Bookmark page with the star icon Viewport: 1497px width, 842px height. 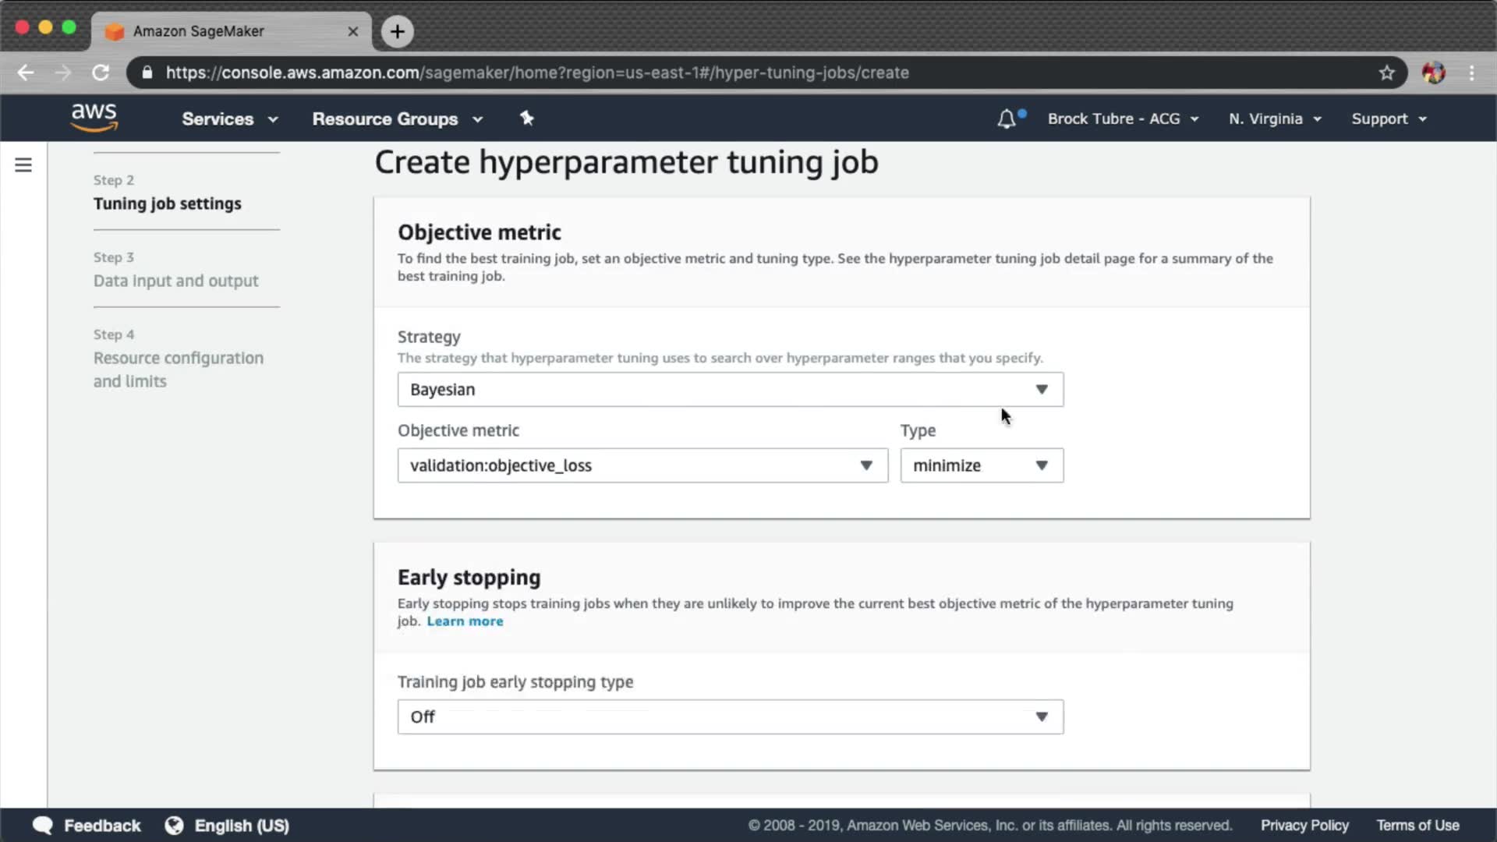(1386, 73)
